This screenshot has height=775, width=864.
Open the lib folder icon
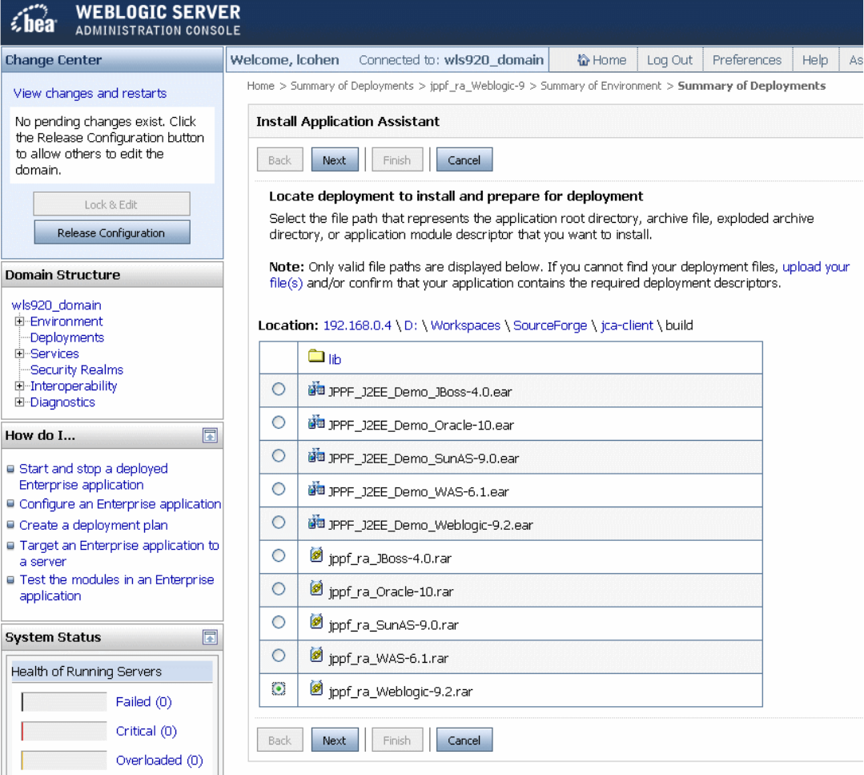[316, 356]
